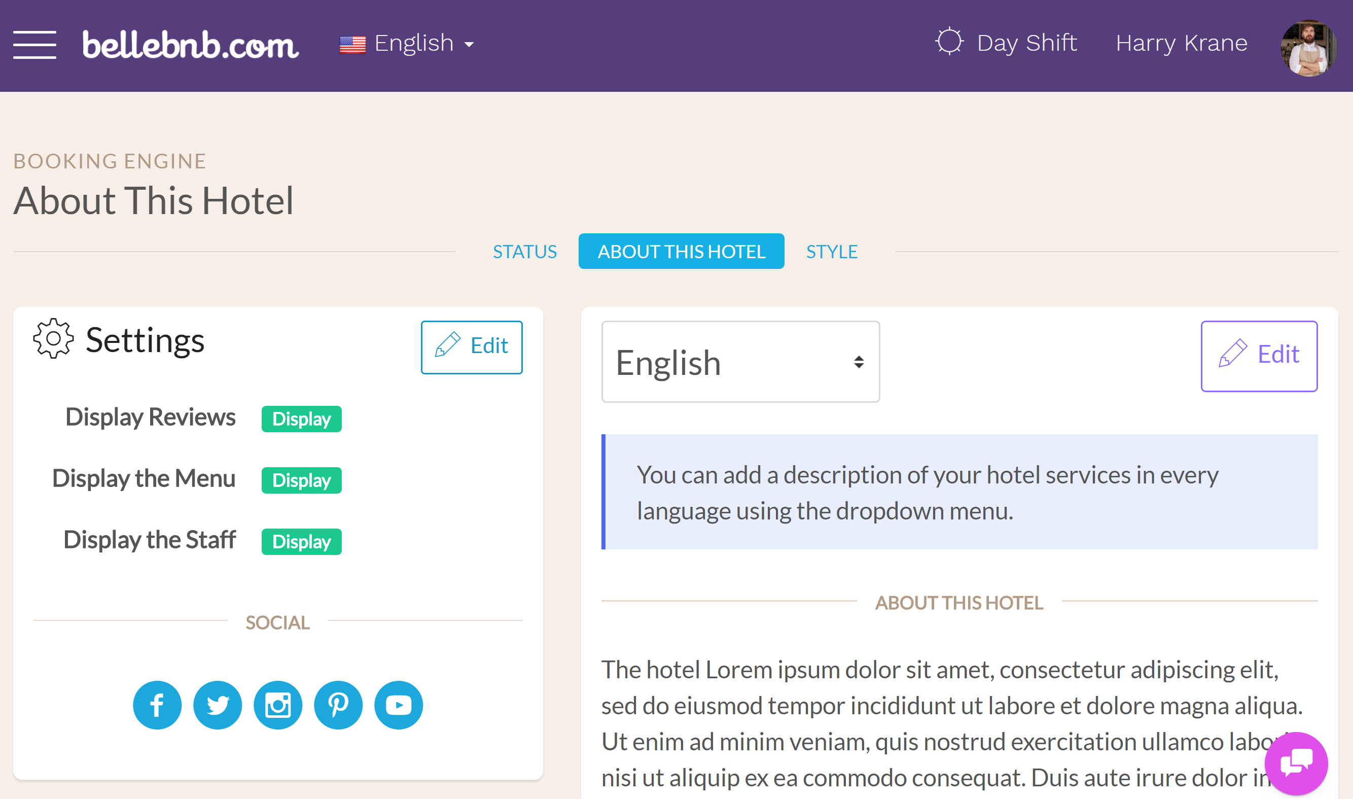Toggle Display Reviews visibility

coord(300,419)
